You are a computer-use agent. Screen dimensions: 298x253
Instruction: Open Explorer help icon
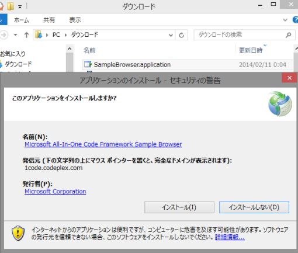295,20
